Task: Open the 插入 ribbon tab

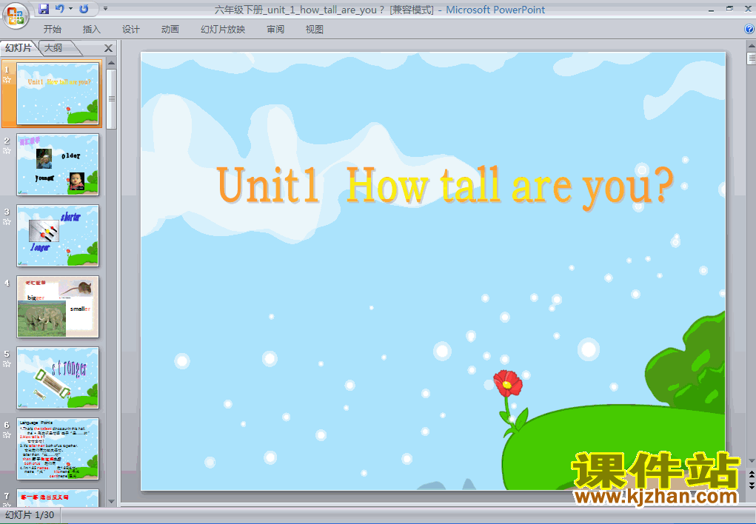Action: click(92, 30)
